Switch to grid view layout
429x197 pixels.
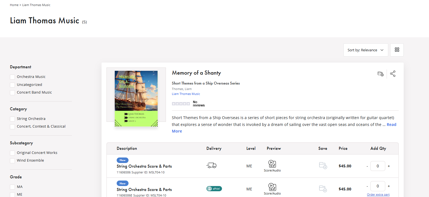(x=397, y=50)
